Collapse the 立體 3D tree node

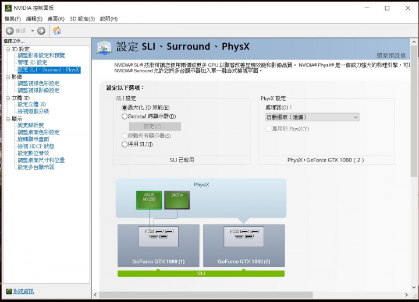click(8, 98)
